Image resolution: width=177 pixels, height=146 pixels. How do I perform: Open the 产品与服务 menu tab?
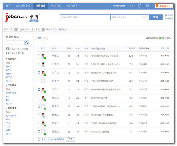pos(72,6)
